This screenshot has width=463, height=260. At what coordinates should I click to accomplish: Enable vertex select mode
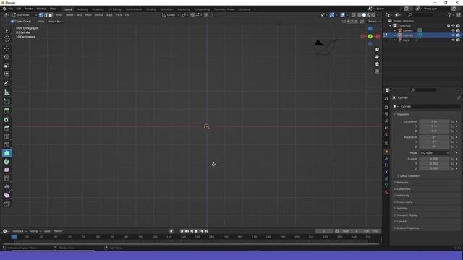[x=41, y=14]
